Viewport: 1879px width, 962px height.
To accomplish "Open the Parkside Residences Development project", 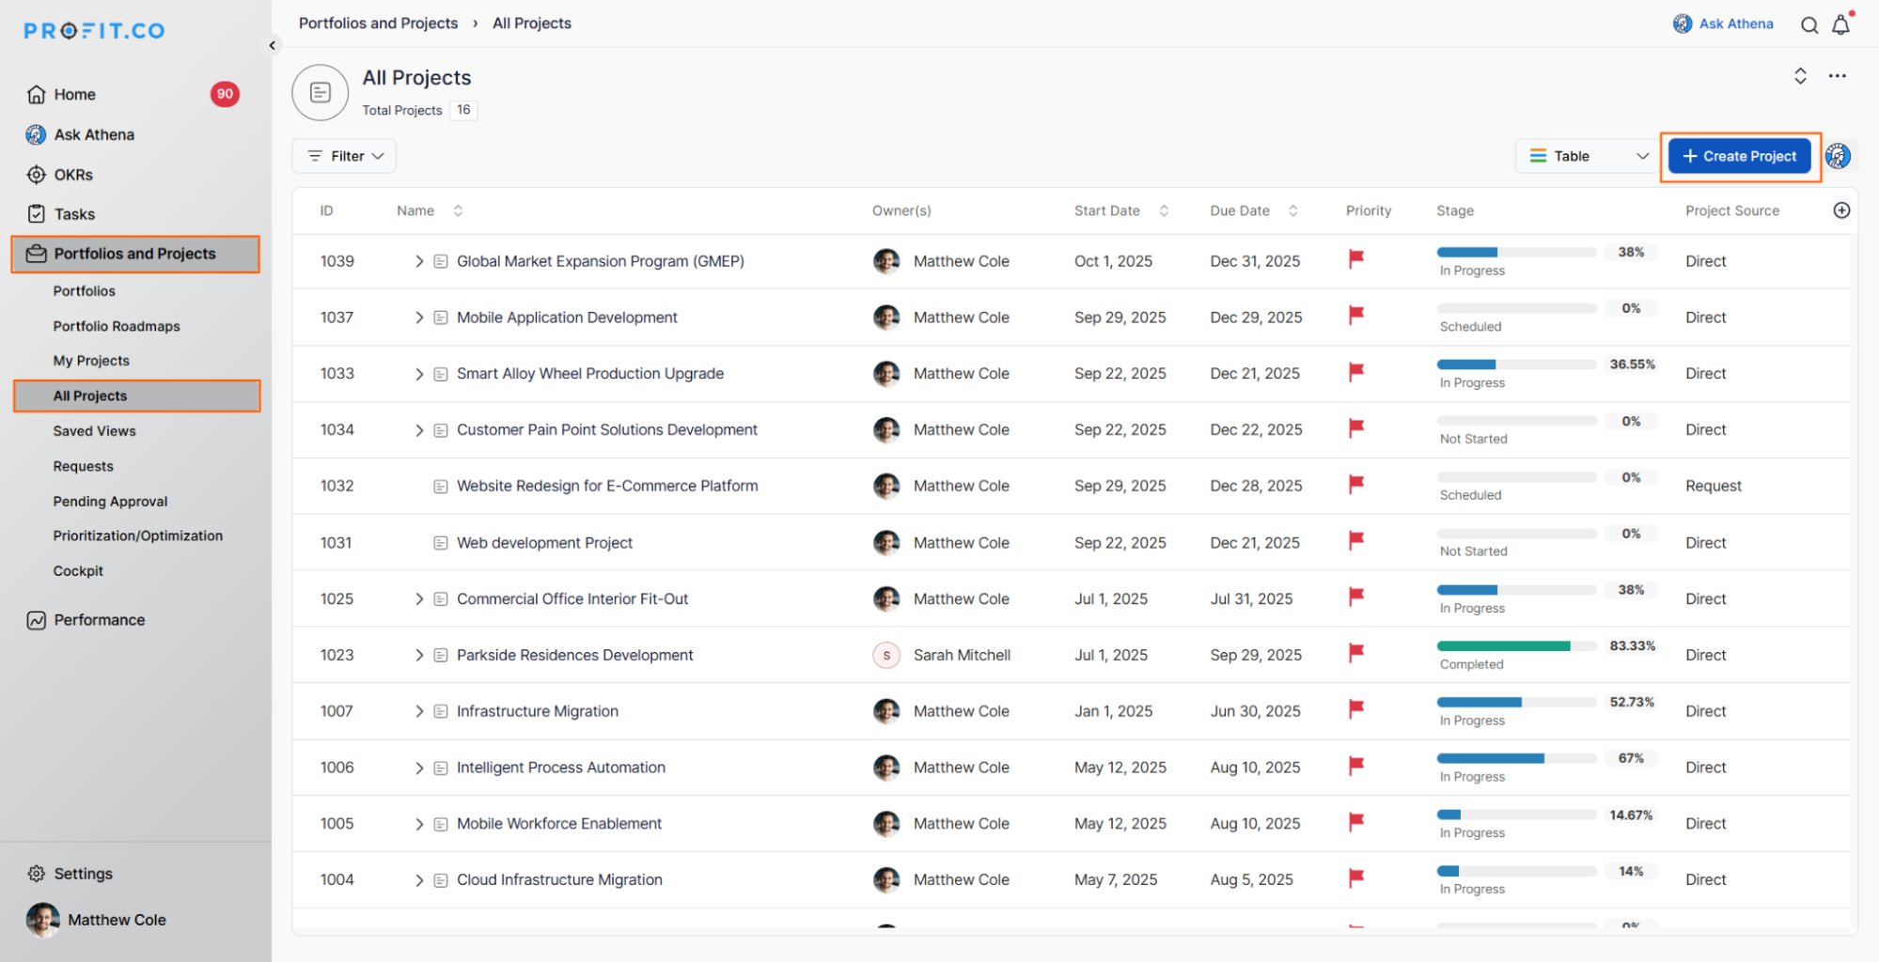I will pyautogui.click(x=574, y=655).
